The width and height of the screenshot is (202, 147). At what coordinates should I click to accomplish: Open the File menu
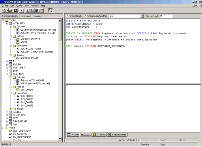click(x=7, y=6)
